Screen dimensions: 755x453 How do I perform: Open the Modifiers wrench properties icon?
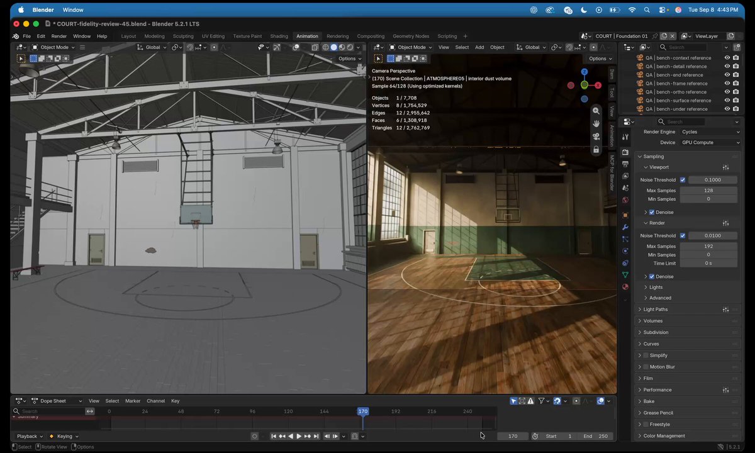point(625,227)
